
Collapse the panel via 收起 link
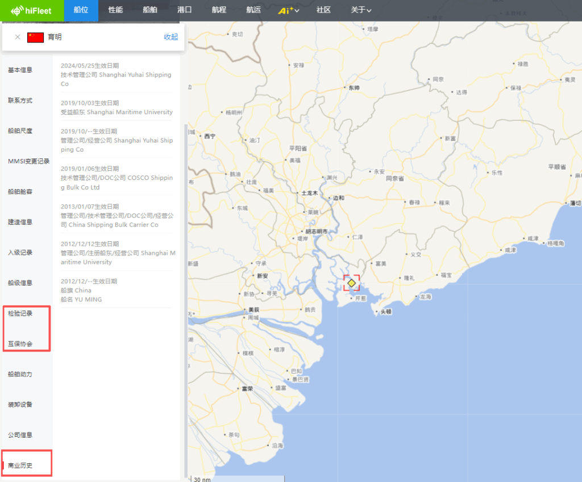171,37
